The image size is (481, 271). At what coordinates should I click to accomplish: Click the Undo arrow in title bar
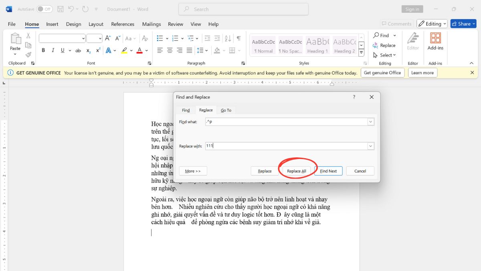tap(71, 9)
